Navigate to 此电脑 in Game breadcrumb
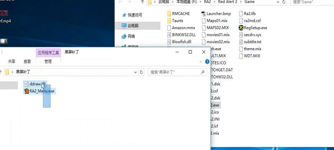Screen dimensions: 334x150 click(164, 2)
